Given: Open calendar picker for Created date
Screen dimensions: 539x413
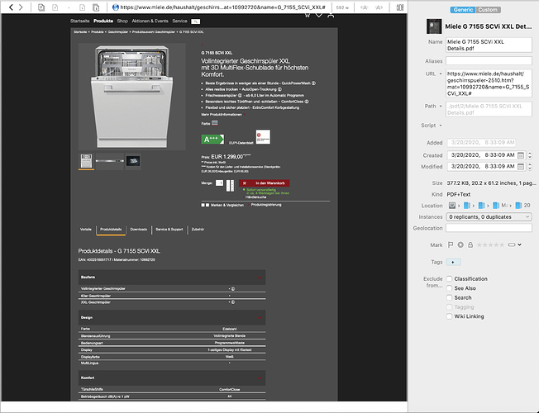Looking at the screenshot, I should pyautogui.click(x=521, y=155).
